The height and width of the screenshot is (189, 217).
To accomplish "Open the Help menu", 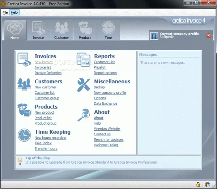I will pos(14,12).
